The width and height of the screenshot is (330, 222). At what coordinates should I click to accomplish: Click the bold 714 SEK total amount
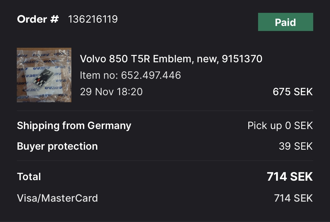(290, 177)
